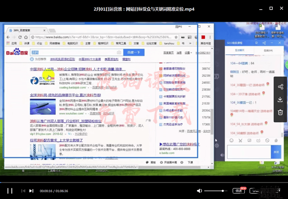
Task: Click the gift icon in chat toolbar
Action: [276, 141]
